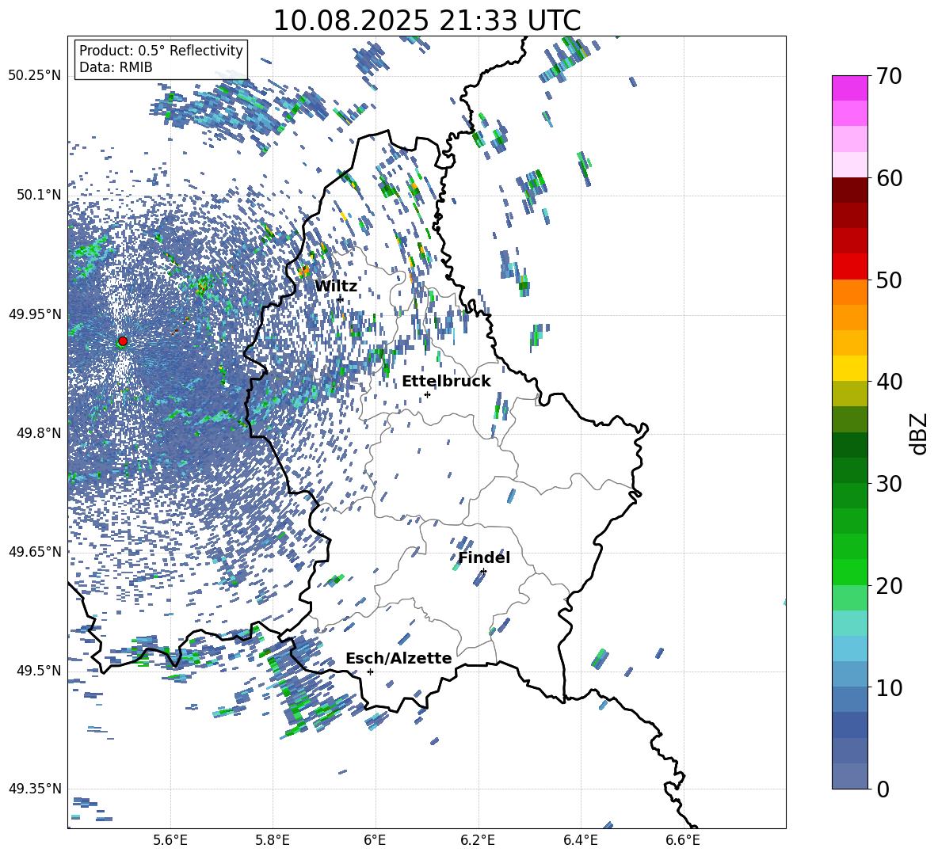Click the 50.1°N latitude label
Screen dimensions: 938x856
pos(38,195)
